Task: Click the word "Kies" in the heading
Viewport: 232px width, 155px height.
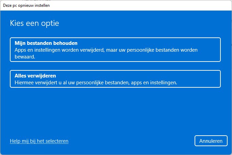Action: click(16, 23)
